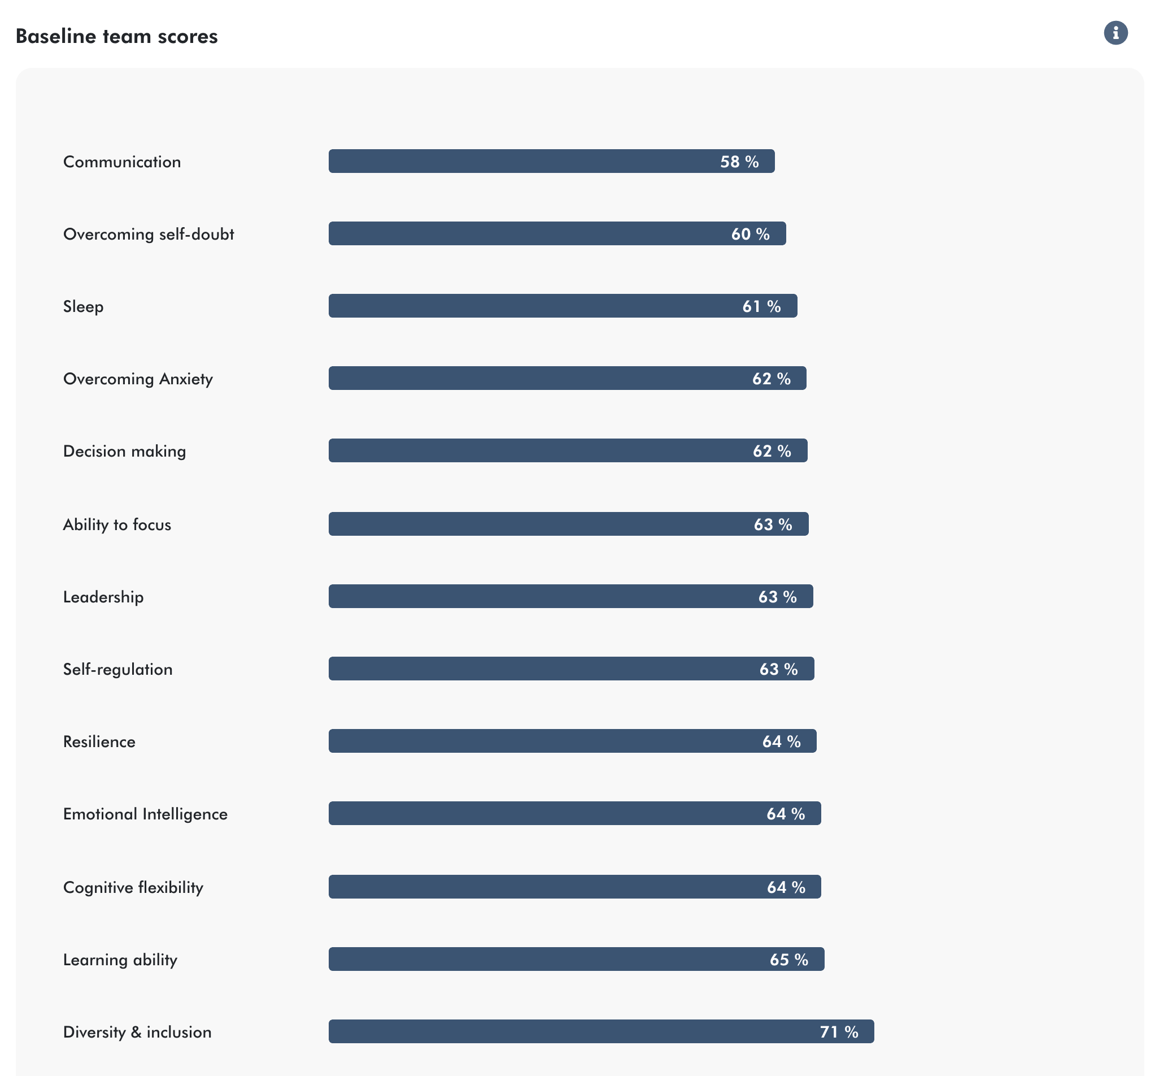
Task: Click the Sleep category label
Action: coord(83,306)
